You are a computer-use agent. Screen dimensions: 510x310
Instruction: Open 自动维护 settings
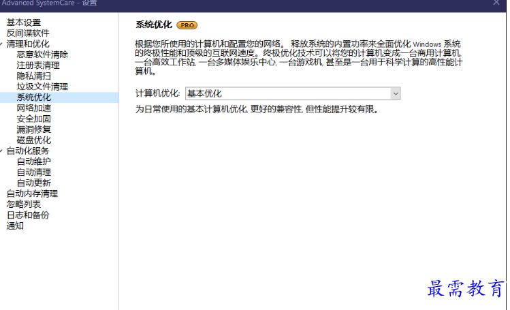pyautogui.click(x=34, y=161)
